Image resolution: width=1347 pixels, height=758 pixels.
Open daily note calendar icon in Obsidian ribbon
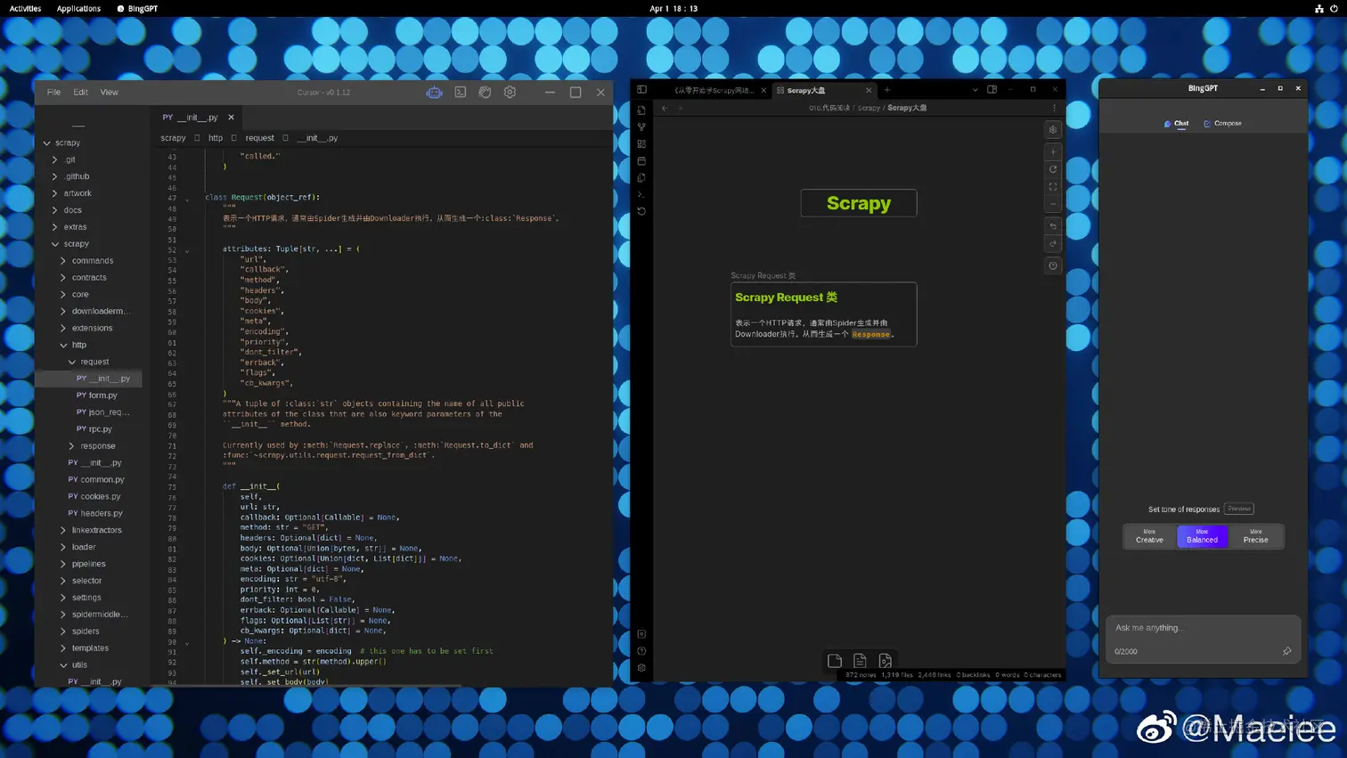[641, 160]
